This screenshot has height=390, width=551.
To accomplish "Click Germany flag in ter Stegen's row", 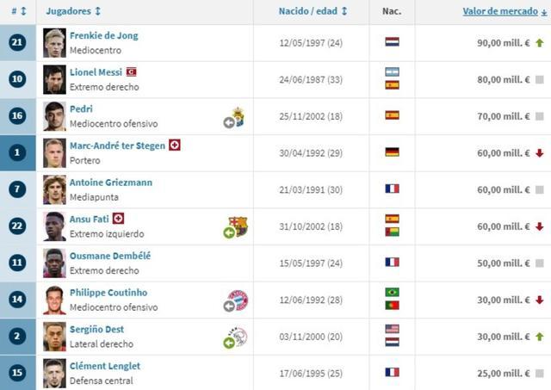I will point(392,152).
